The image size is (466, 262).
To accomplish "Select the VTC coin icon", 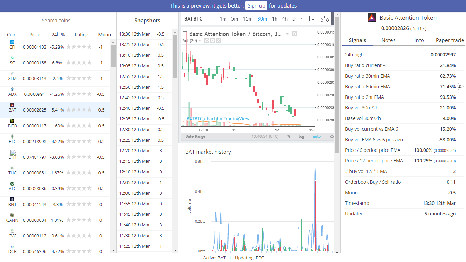I will point(12,183).
